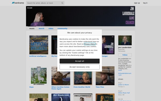
Task: Open the log in link
Action: point(145,3)
